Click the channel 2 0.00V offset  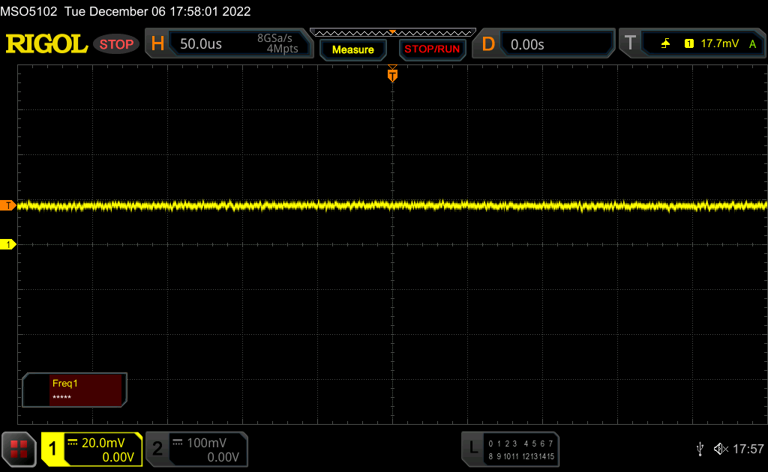(x=223, y=457)
